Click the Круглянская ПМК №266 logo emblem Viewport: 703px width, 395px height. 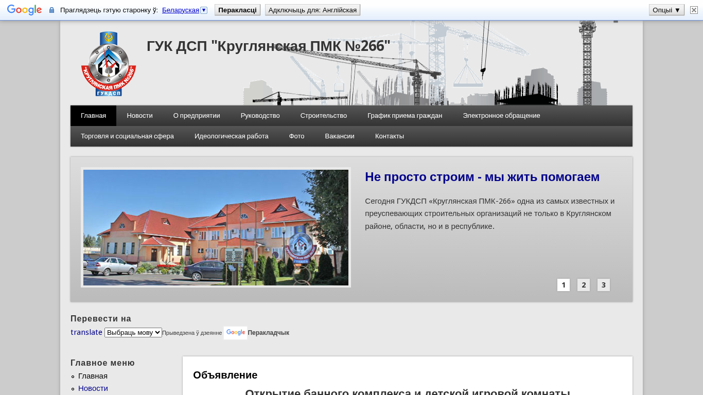[x=109, y=64]
